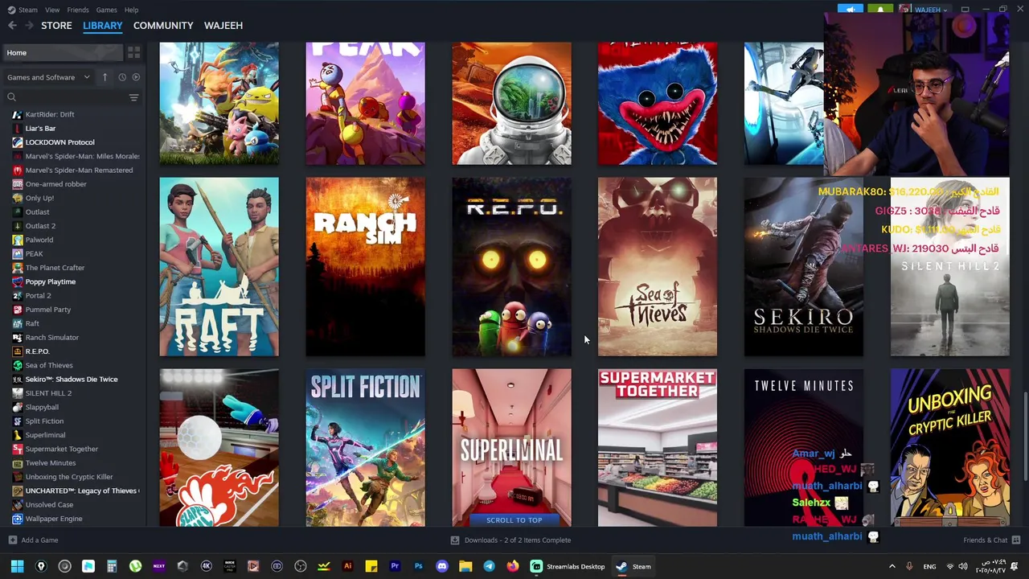The height and width of the screenshot is (579, 1029).
Task: Open Discord from the taskbar
Action: click(442, 566)
